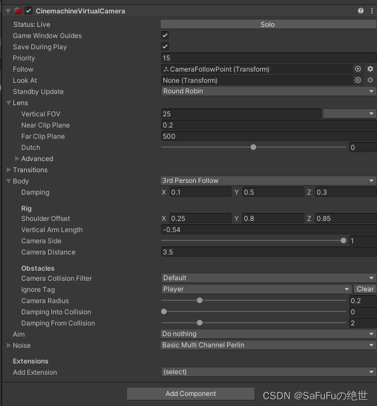Viewport: 377px width, 406px height.
Task: Open the Ignore Tag Player dropdown
Action: [x=256, y=289]
